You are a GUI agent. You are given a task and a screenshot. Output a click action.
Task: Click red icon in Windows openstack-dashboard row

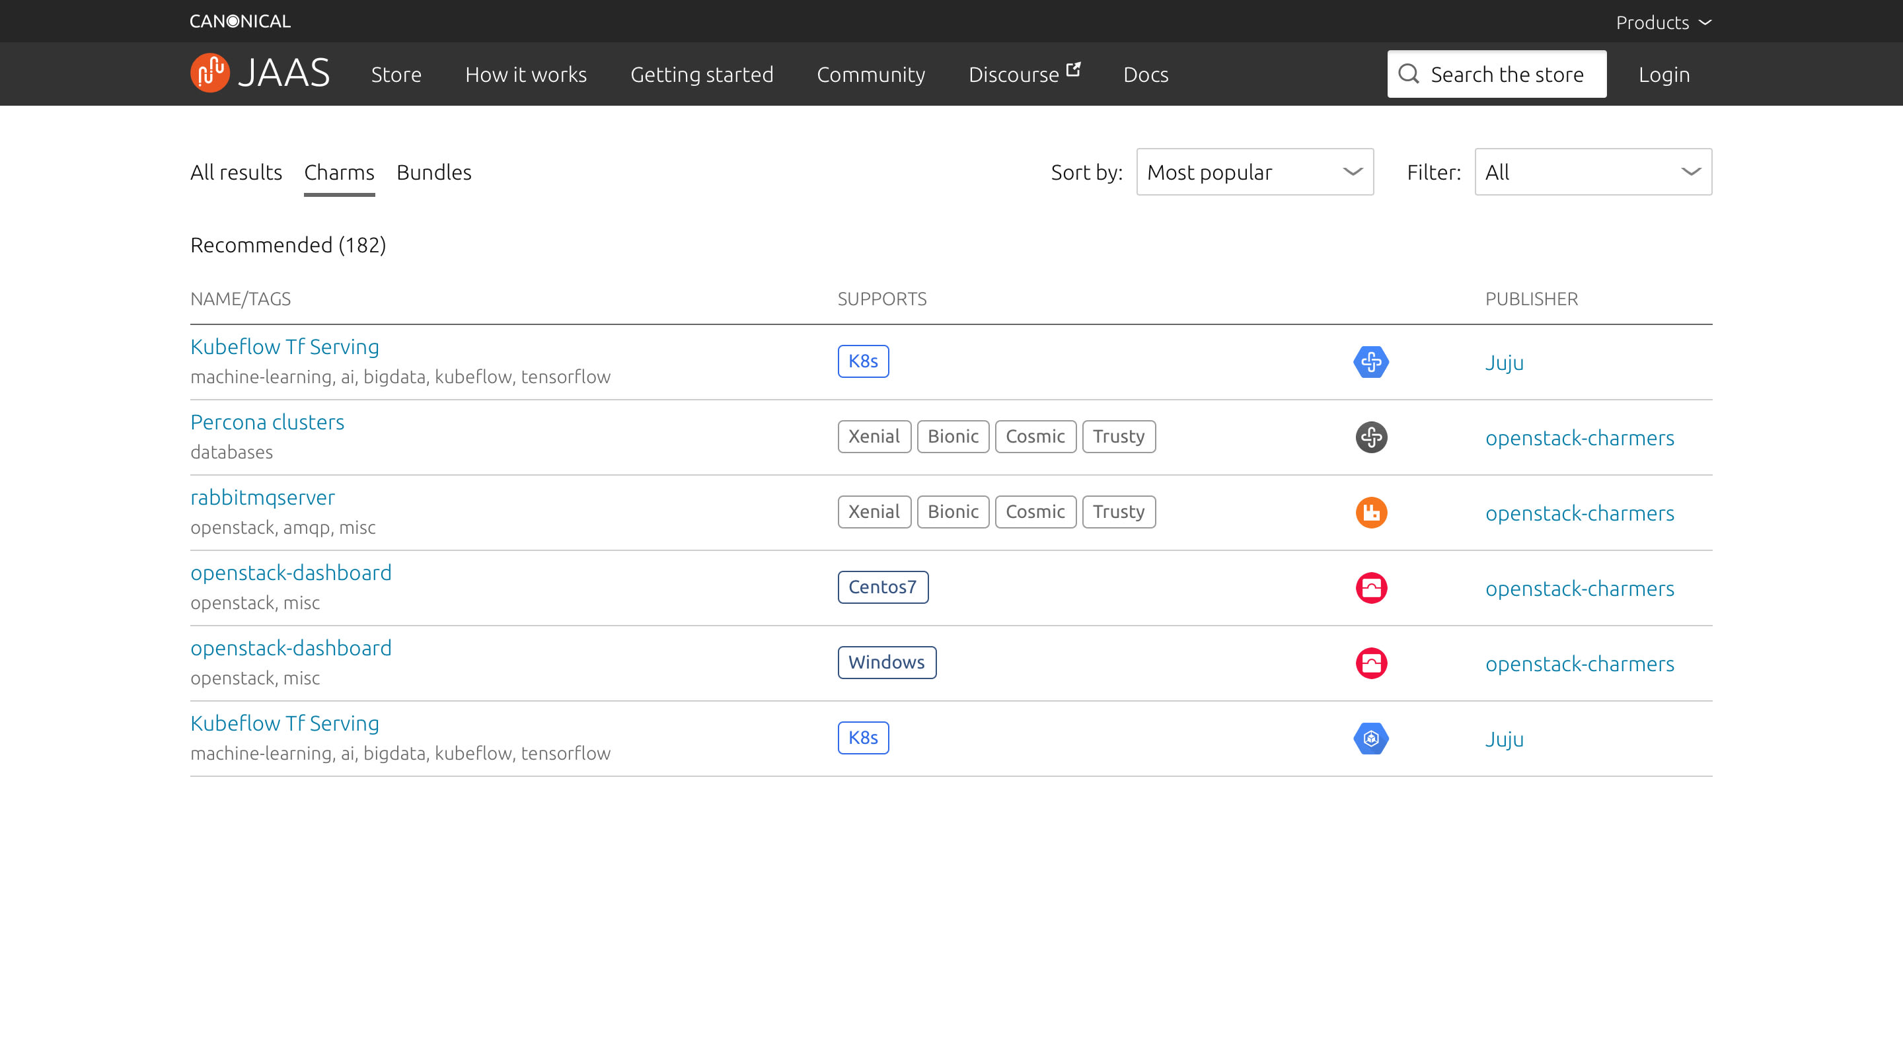point(1371,663)
